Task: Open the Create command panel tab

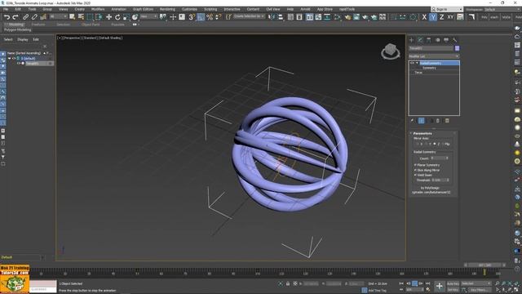Action: click(411, 40)
